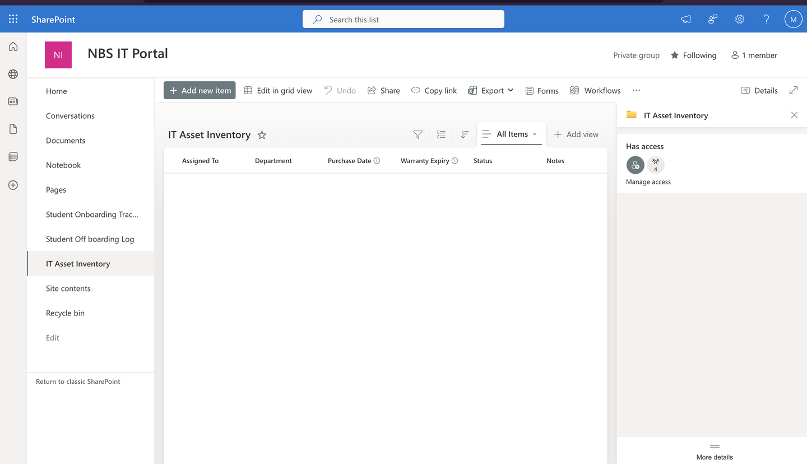Click Edit link under navigation
This screenshot has height=464, width=807.
click(52, 337)
